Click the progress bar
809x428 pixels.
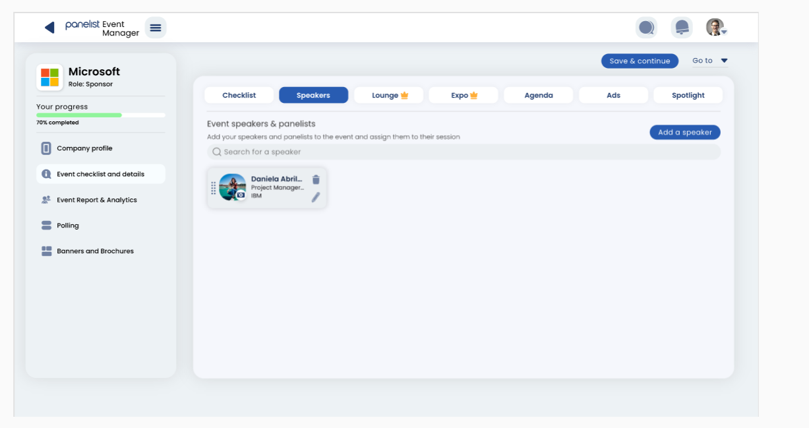[101, 115]
